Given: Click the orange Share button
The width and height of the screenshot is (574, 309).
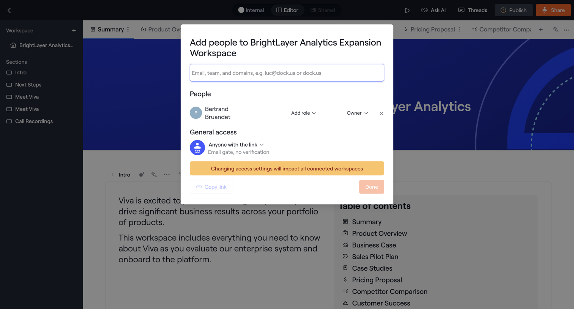Looking at the screenshot, I should tap(553, 10).
